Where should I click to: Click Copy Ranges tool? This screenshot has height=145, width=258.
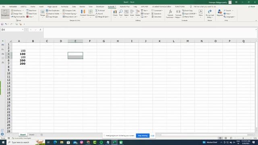tap(52, 17)
